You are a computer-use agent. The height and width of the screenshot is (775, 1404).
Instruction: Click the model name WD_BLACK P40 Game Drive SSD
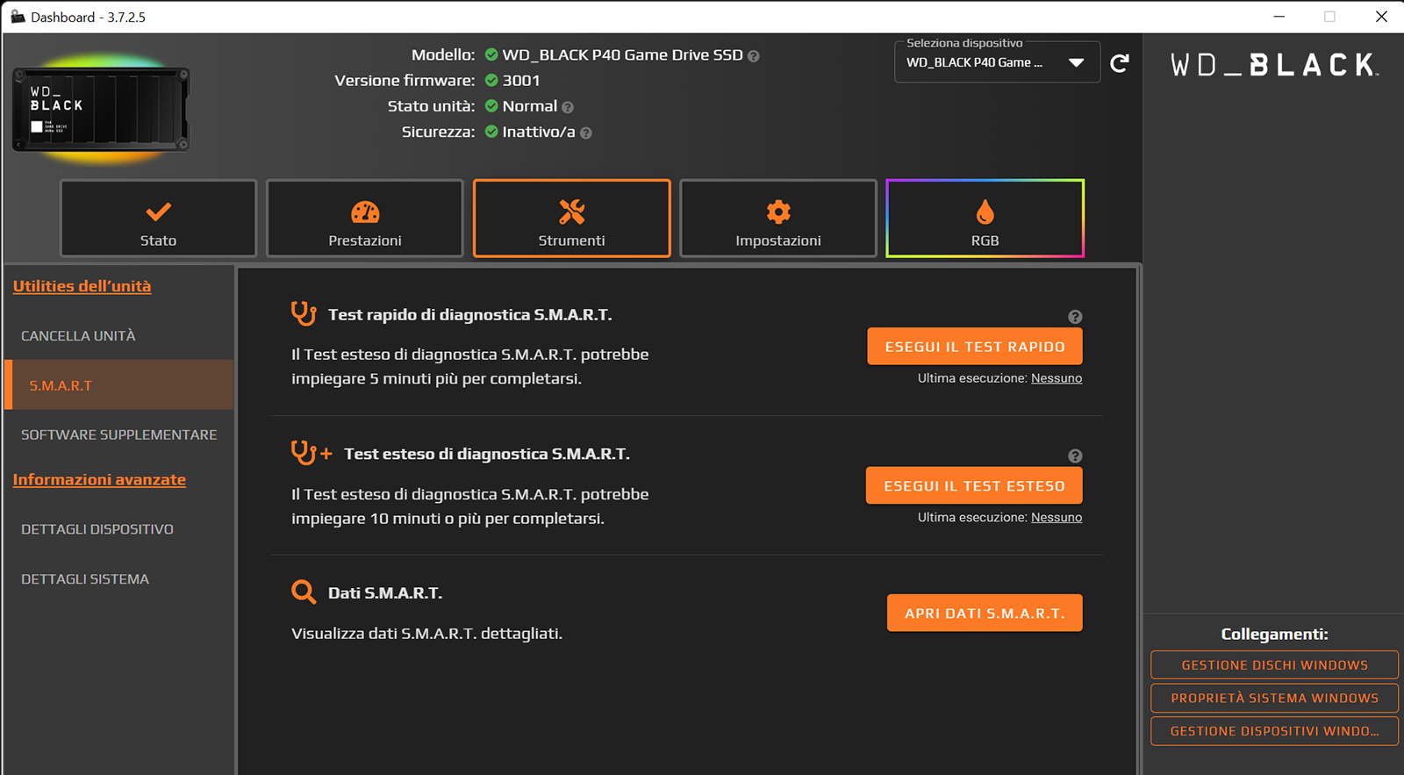pyautogui.click(x=622, y=55)
